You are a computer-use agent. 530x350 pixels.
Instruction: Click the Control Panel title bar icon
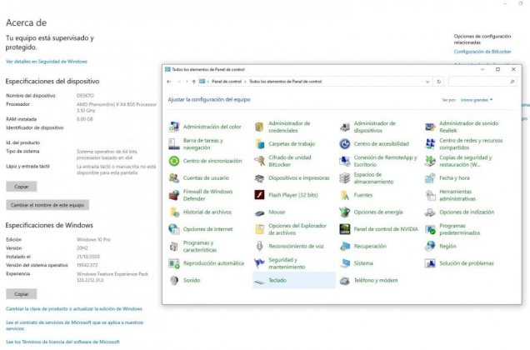167,69
